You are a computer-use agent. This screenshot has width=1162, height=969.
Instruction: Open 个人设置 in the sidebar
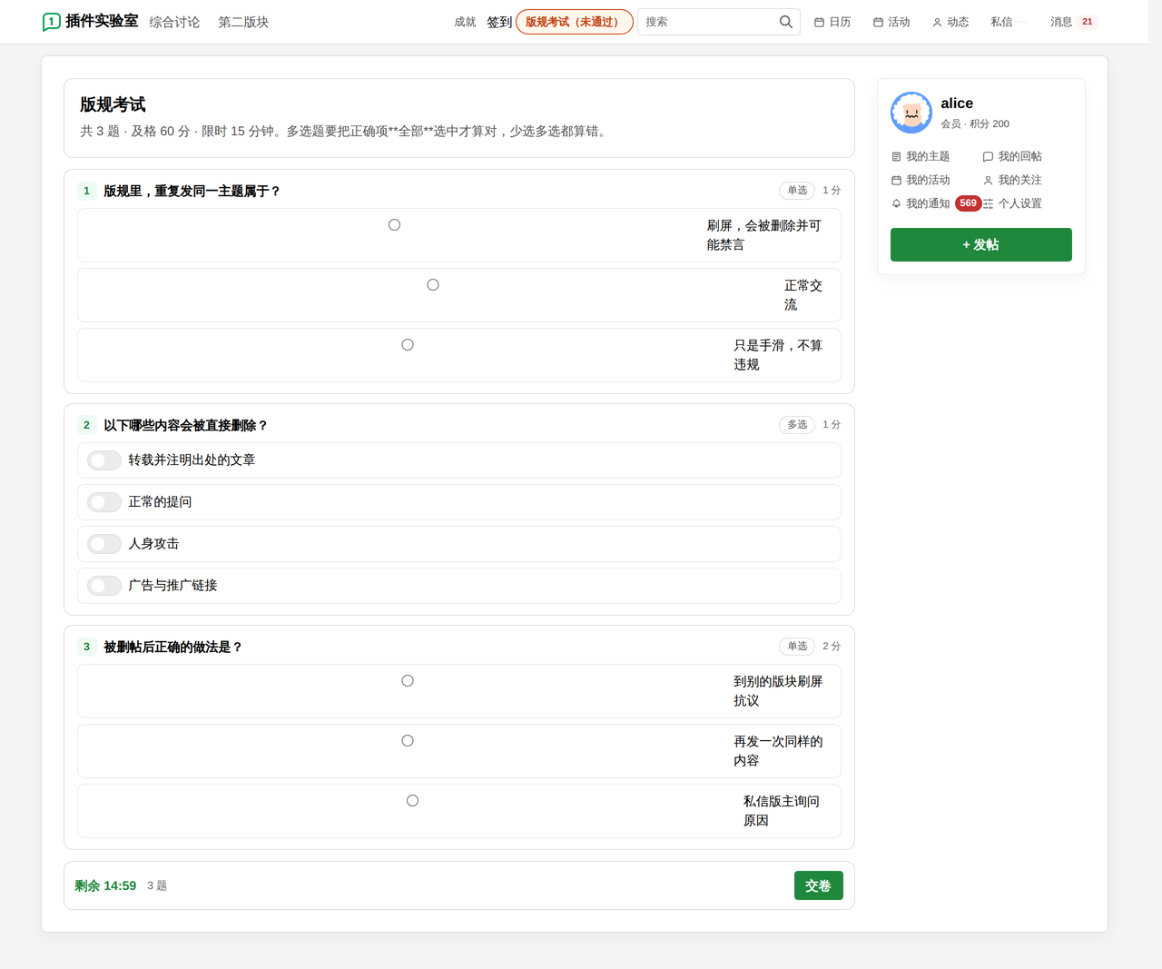pyautogui.click(x=1012, y=203)
